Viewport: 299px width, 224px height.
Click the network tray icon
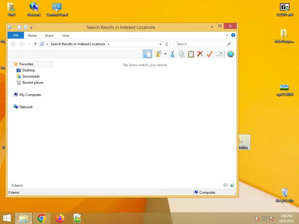click(x=264, y=218)
